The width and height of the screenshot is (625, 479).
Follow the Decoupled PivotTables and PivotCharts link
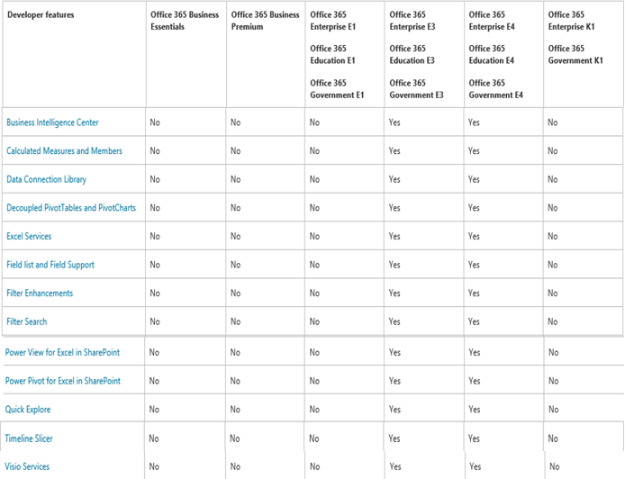(x=71, y=208)
